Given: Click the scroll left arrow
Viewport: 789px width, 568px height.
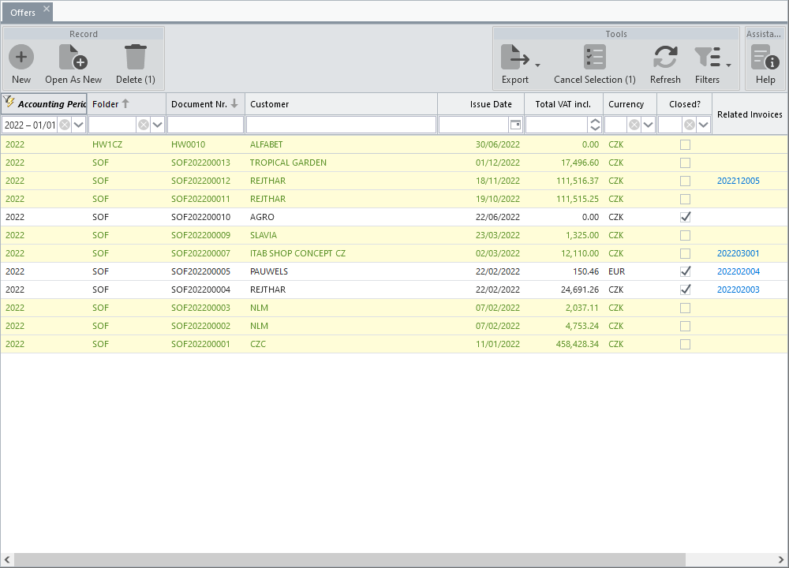Looking at the screenshot, I should 7,559.
